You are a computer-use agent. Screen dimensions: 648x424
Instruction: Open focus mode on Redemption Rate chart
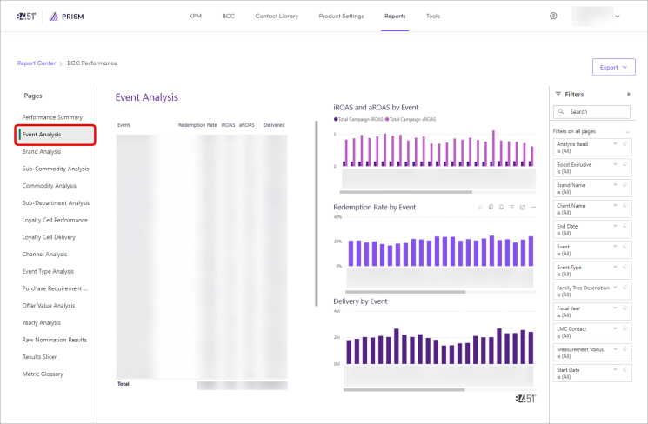pos(523,207)
